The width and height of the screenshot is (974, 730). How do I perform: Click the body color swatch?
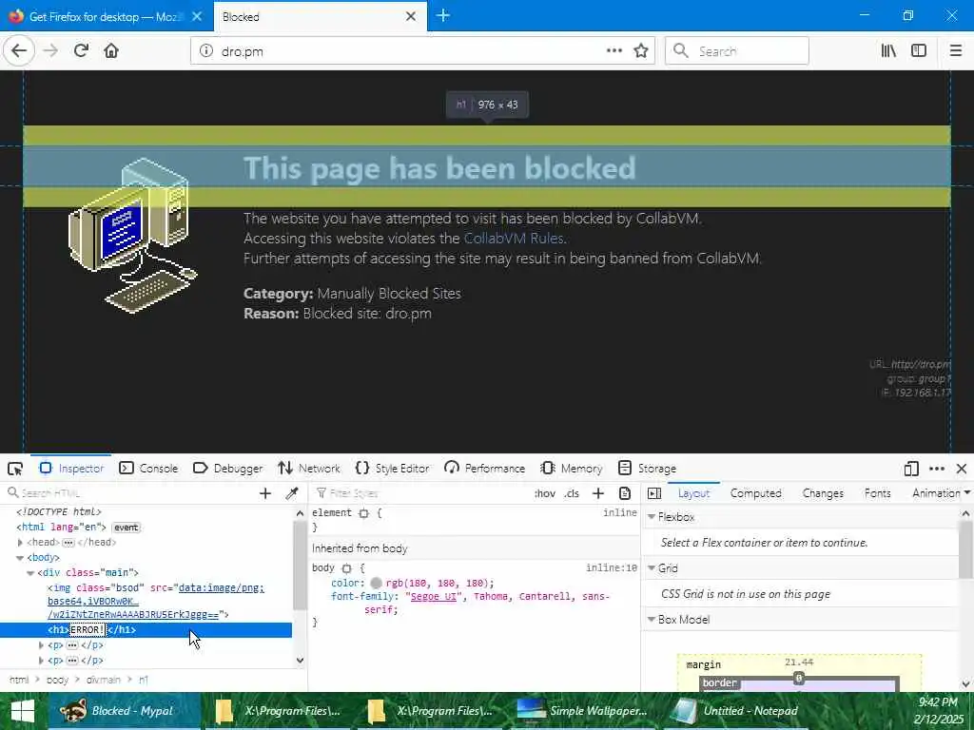(376, 584)
